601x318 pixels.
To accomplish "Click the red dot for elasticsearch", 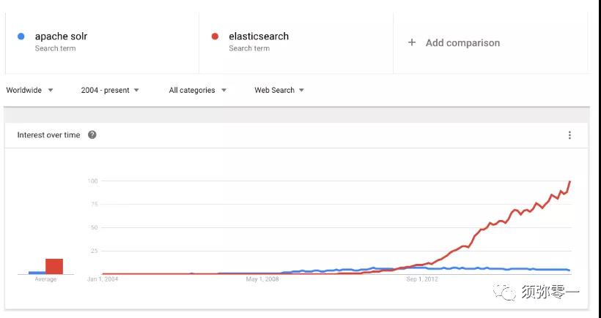I will 215,37.
